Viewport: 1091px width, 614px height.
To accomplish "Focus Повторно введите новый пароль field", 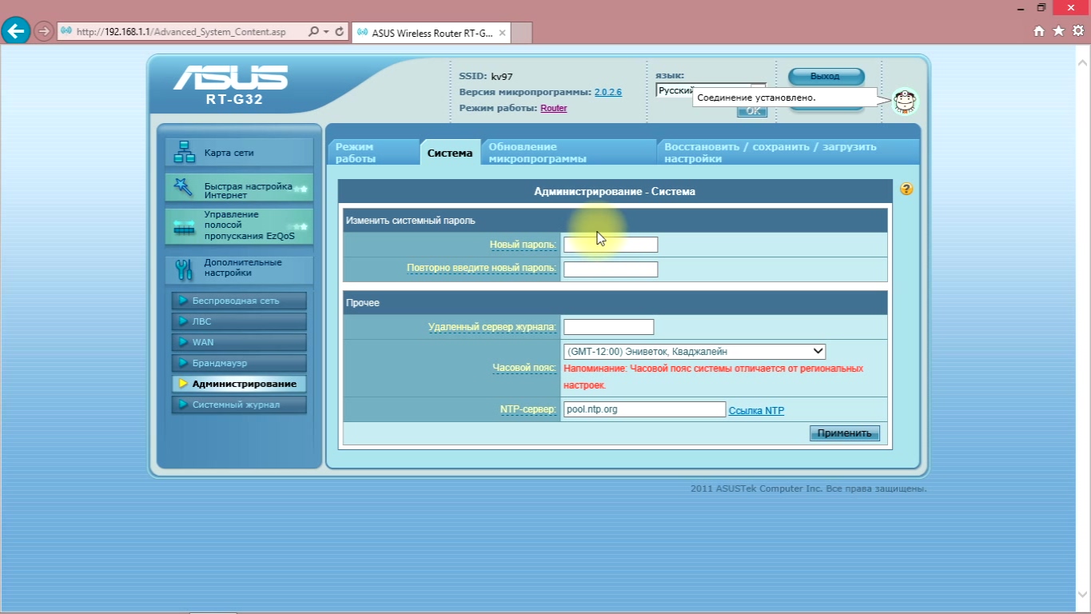I will tap(611, 269).
